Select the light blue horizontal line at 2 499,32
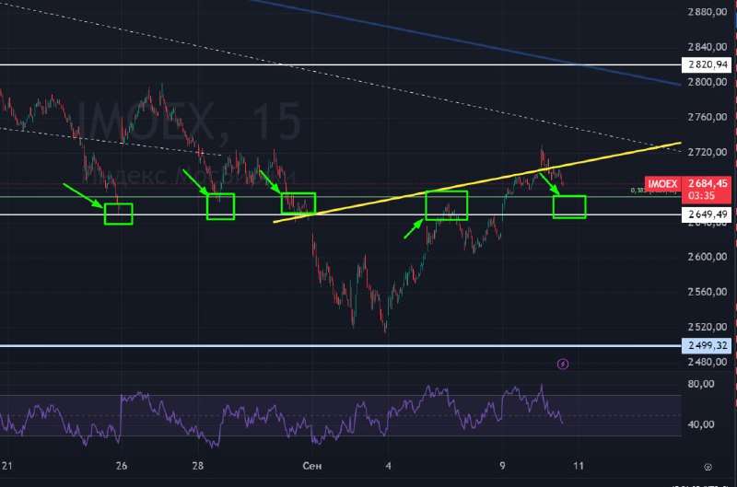737x487 pixels. 340,346
